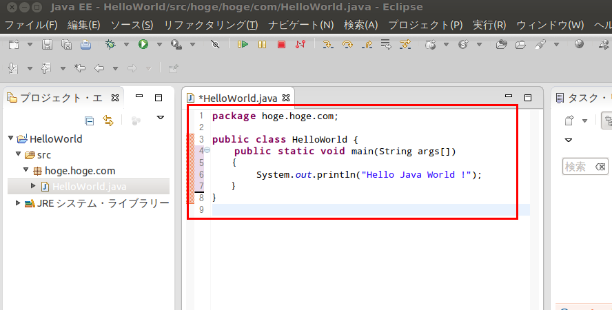612x310 pixels.
Task: Navigate Back with left arrow icon
Action: click(x=99, y=68)
